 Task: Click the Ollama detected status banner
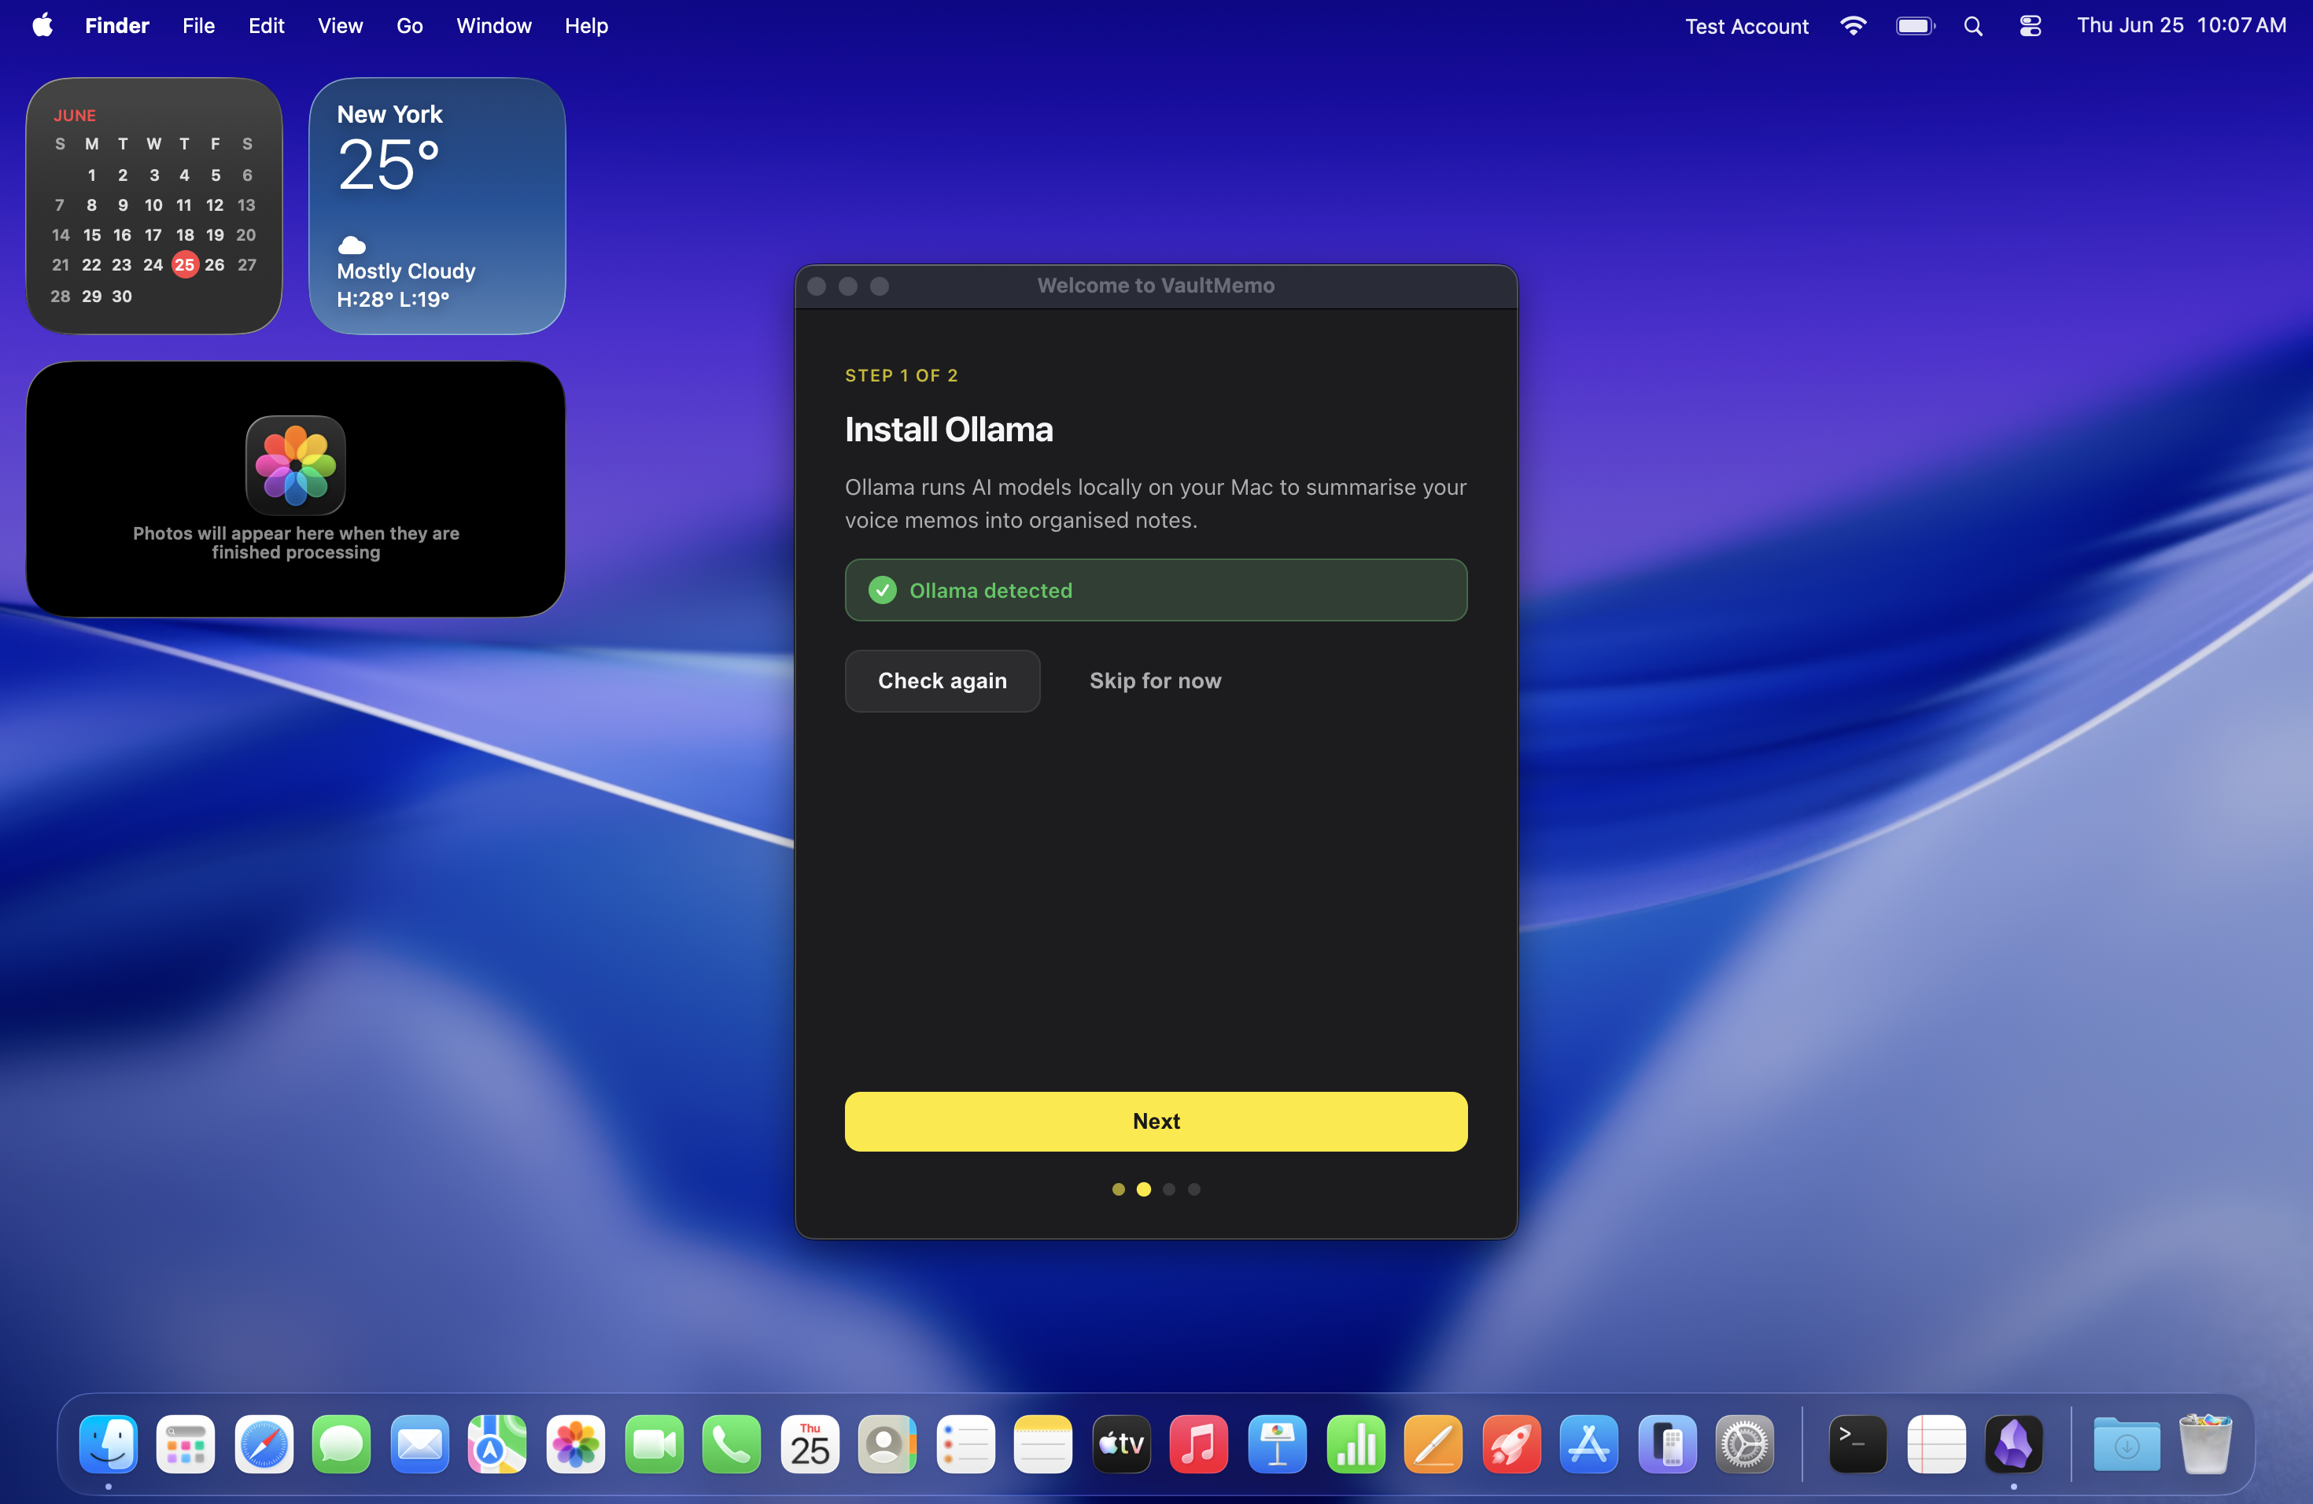[1156, 590]
